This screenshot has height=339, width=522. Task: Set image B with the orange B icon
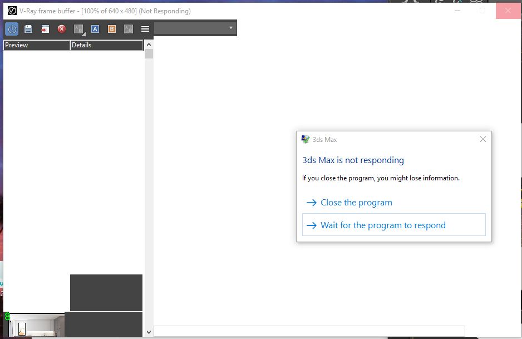112,29
